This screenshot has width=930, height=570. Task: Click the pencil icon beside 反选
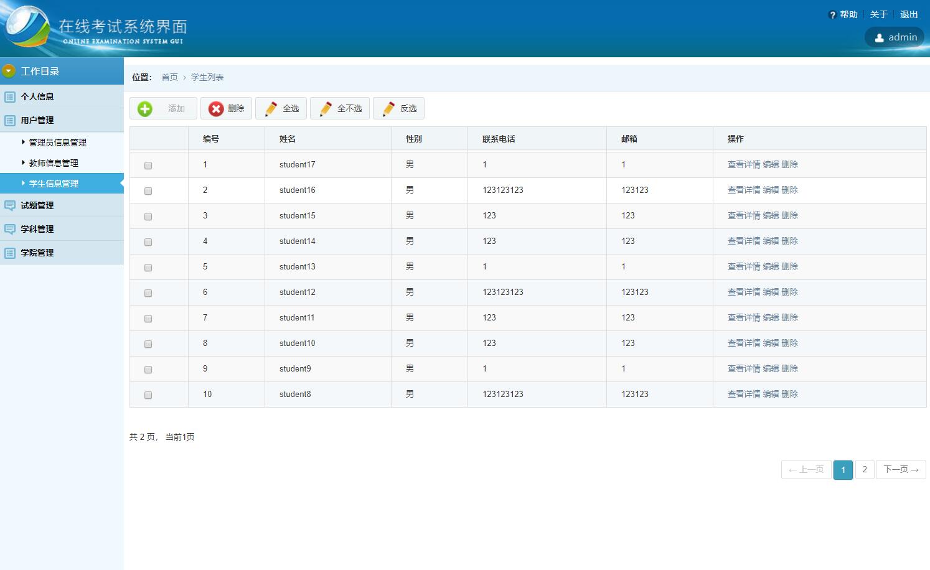coord(388,109)
